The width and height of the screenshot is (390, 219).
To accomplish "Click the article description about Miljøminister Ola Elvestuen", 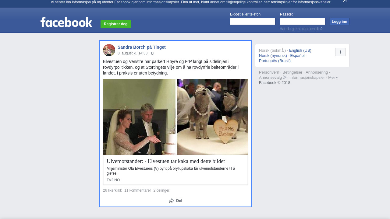I will [x=171, y=171].
